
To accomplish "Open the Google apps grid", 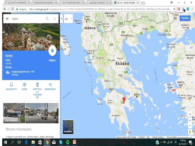I will [175, 18].
